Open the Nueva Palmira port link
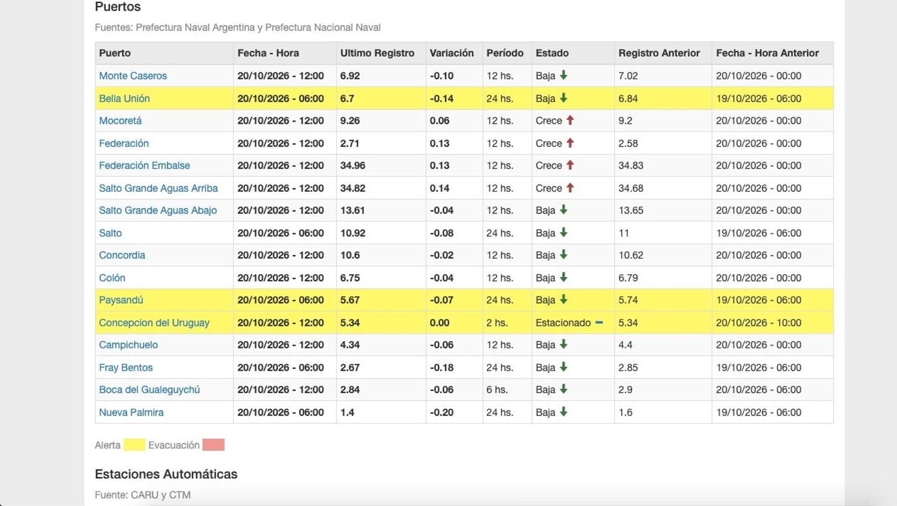This screenshot has height=506, width=897. coord(131,412)
